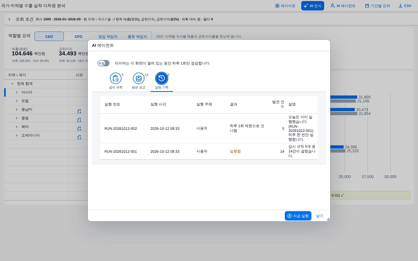Click the 실행 시각 column header

158,104
